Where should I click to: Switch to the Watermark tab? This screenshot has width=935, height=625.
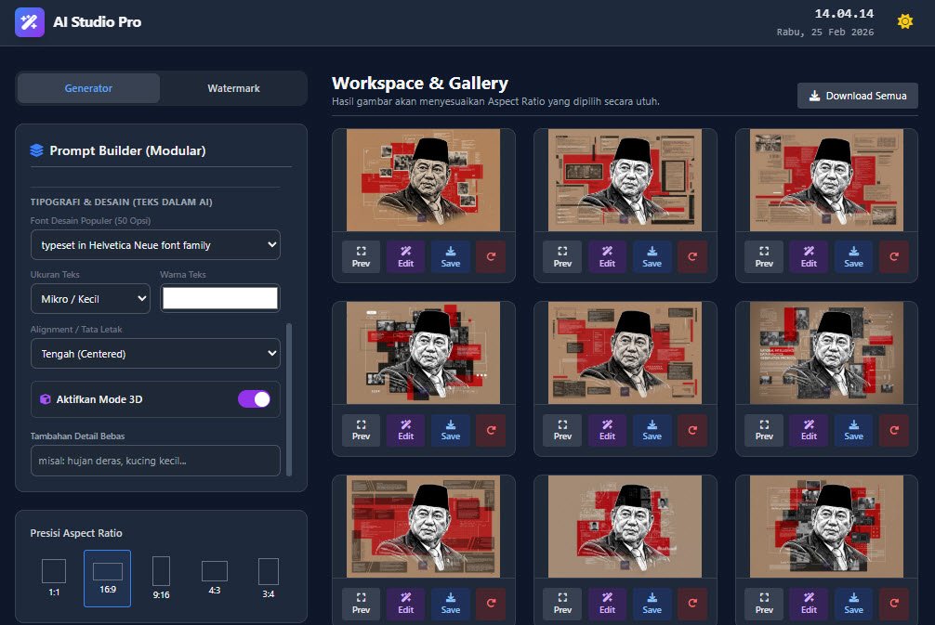[233, 88]
